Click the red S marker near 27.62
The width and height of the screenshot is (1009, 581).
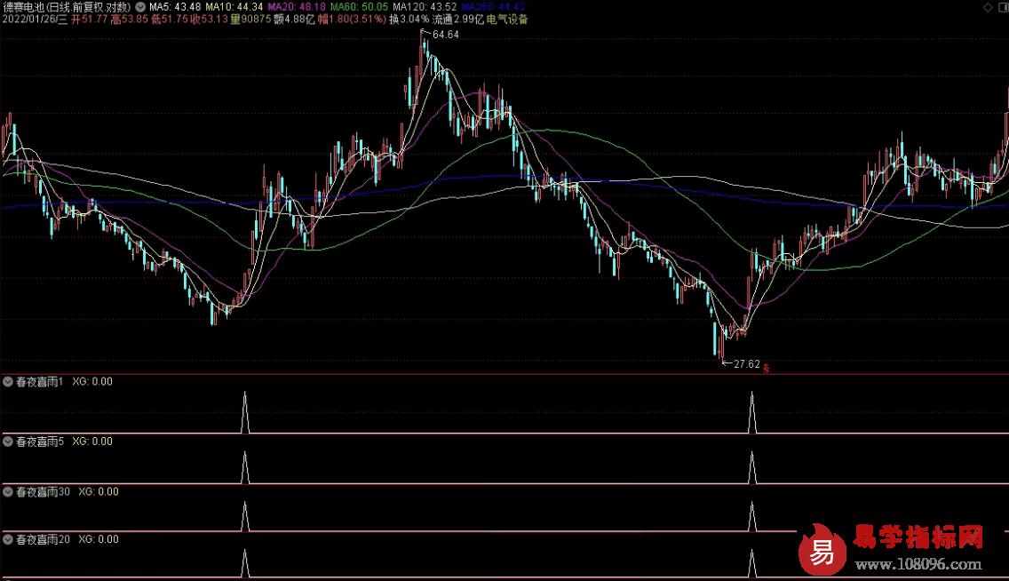pyautogui.click(x=766, y=368)
